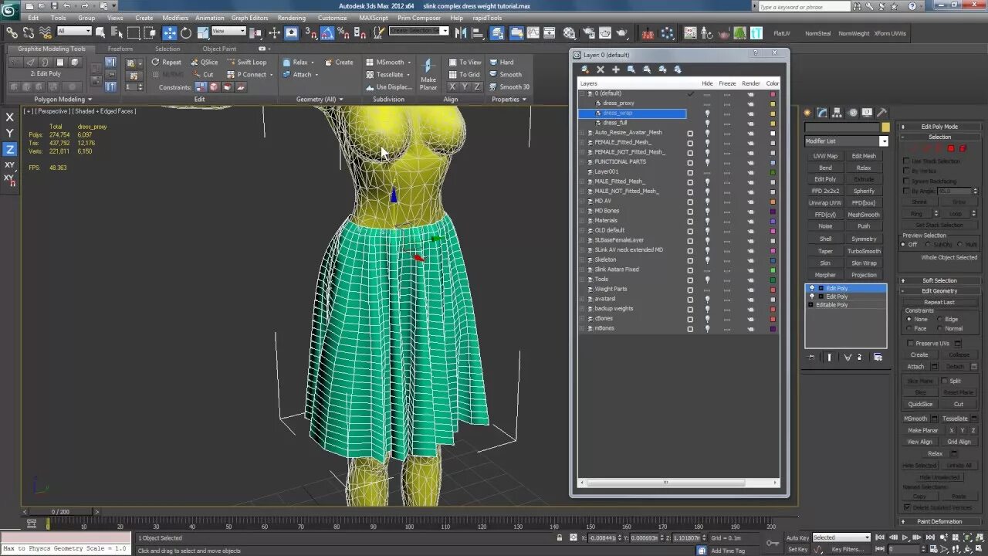
Task: Toggle hide lightbulb for dress_wrap layer
Action: point(707,114)
